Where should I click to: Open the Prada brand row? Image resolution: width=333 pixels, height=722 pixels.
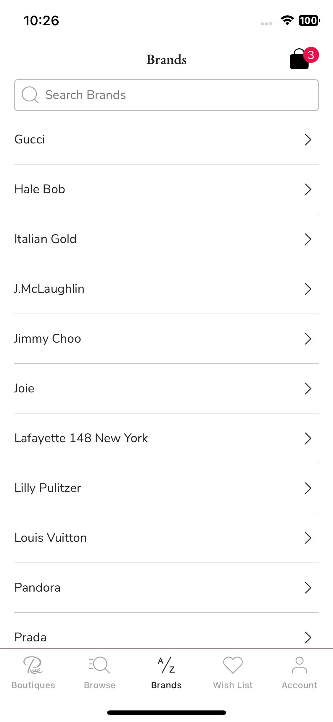click(x=166, y=634)
